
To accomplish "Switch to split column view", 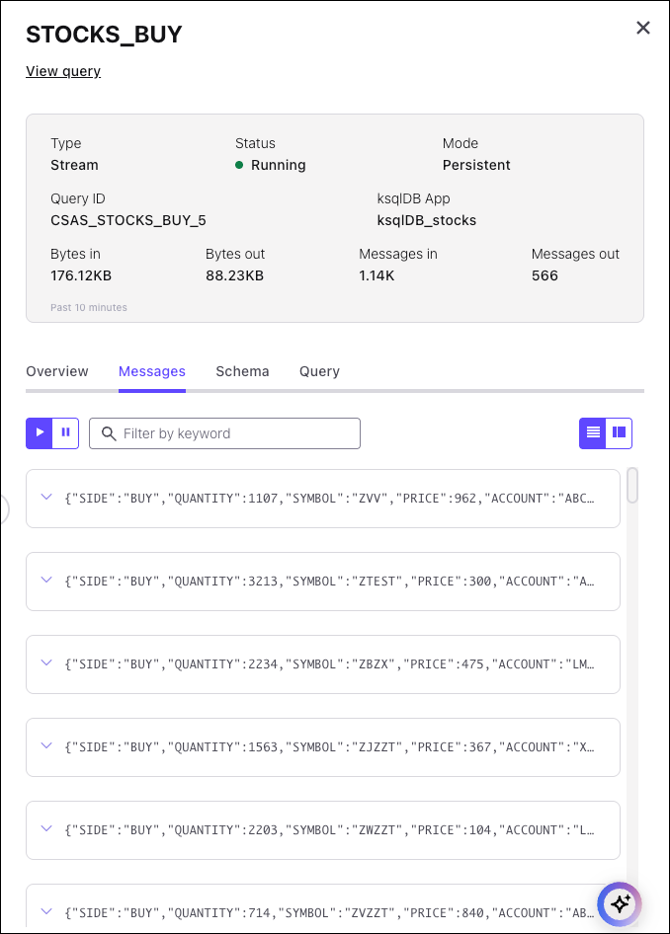I will [620, 432].
